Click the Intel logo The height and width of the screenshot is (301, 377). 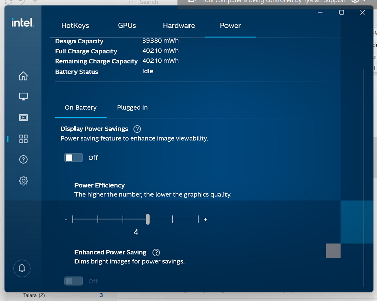(22, 22)
